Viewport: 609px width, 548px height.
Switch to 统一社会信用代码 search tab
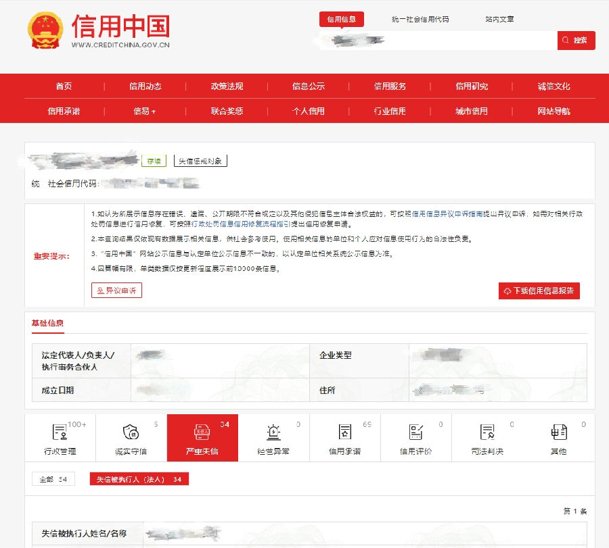coord(420,20)
